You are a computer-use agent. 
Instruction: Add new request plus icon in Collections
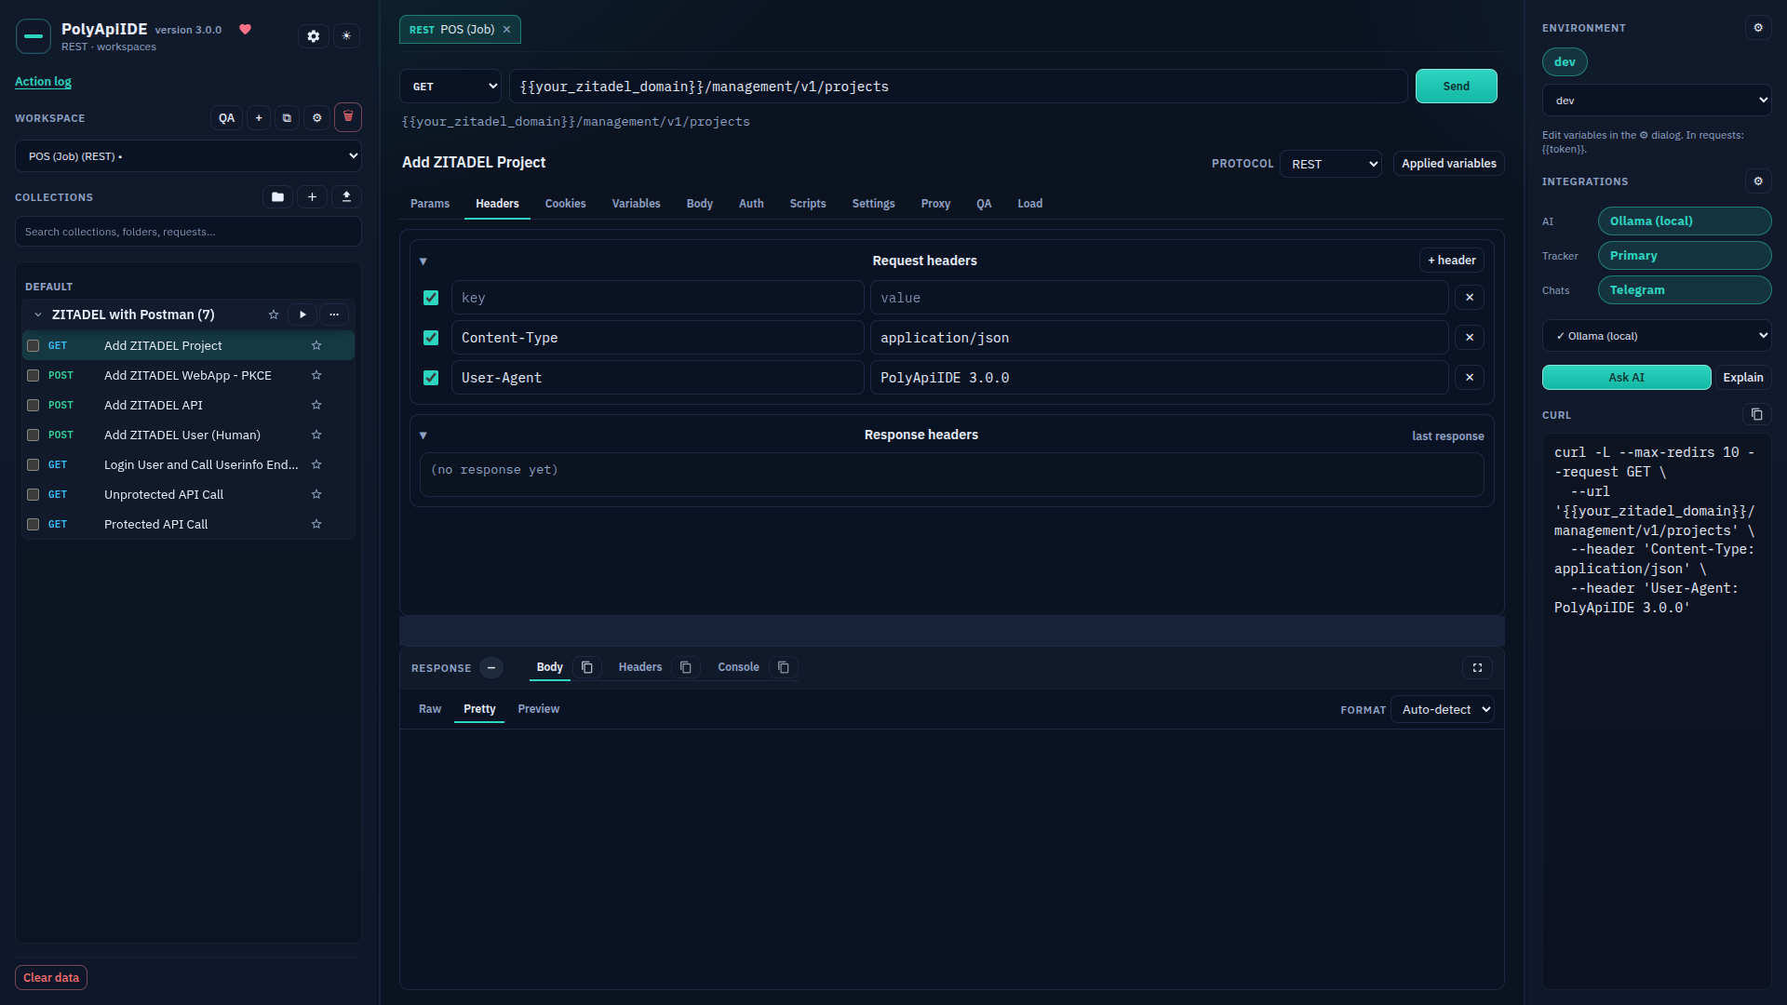coord(312,197)
